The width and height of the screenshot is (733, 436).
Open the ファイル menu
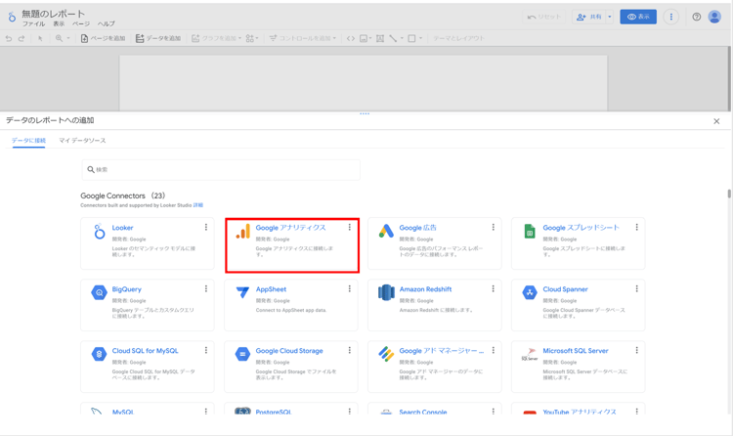[33, 24]
